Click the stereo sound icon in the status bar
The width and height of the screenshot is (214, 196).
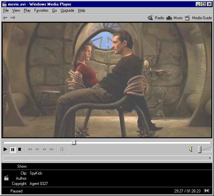tap(206, 191)
